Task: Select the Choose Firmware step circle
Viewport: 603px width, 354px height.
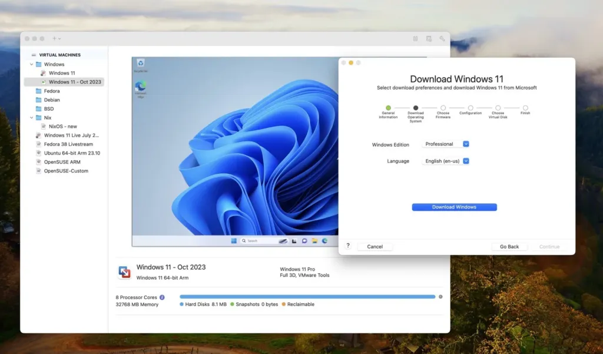Action: (443, 108)
